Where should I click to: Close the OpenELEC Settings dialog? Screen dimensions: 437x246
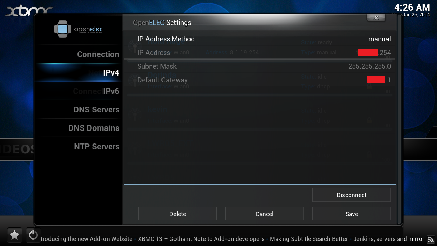pos(376,18)
